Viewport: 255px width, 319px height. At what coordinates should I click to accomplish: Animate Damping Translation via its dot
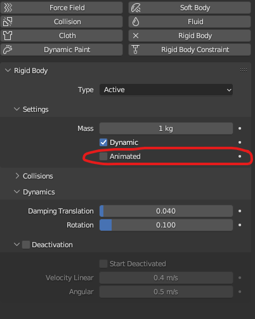(x=240, y=211)
